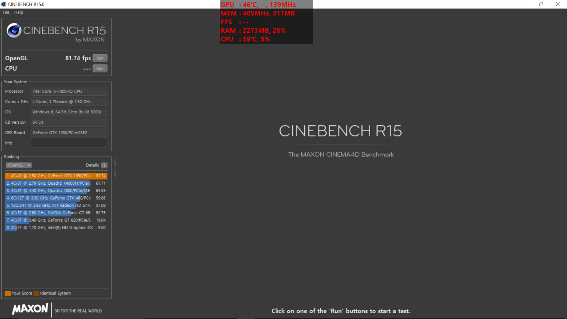Click into the Info text field
The height and width of the screenshot is (319, 567).
point(69,143)
